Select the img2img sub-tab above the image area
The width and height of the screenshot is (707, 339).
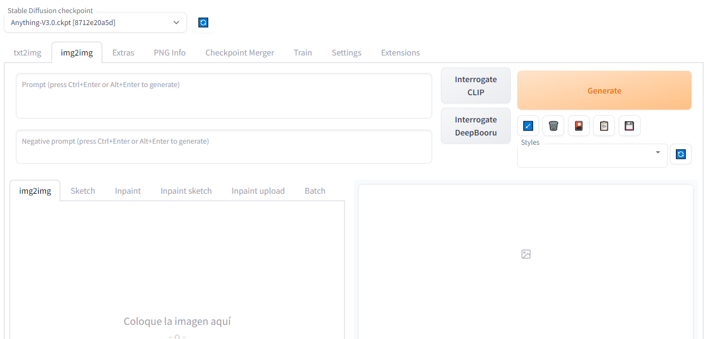click(35, 191)
